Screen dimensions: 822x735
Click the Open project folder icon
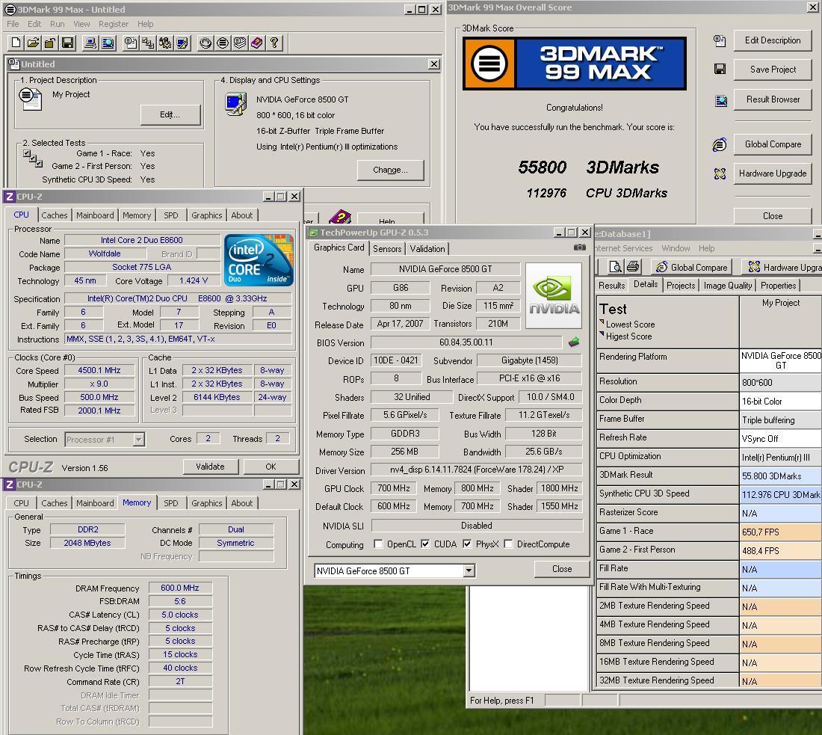click(x=33, y=43)
